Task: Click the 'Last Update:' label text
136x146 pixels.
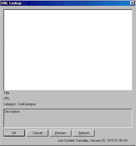Action: click(66, 141)
